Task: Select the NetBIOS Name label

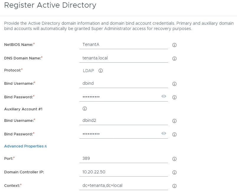Action: coord(19,45)
